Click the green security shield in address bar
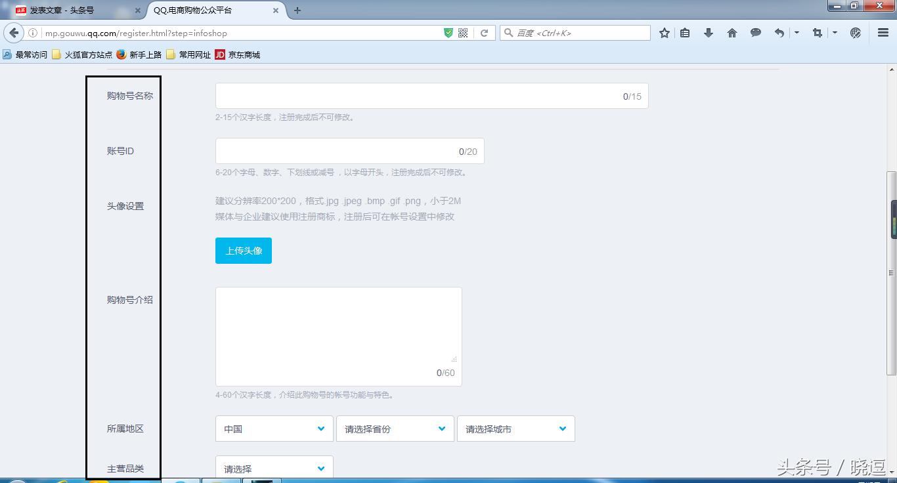Image resolution: width=897 pixels, height=483 pixels. [x=448, y=32]
